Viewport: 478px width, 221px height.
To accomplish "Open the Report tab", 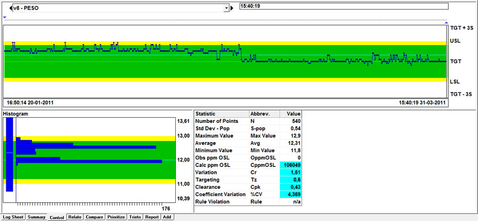I will [x=152, y=217].
